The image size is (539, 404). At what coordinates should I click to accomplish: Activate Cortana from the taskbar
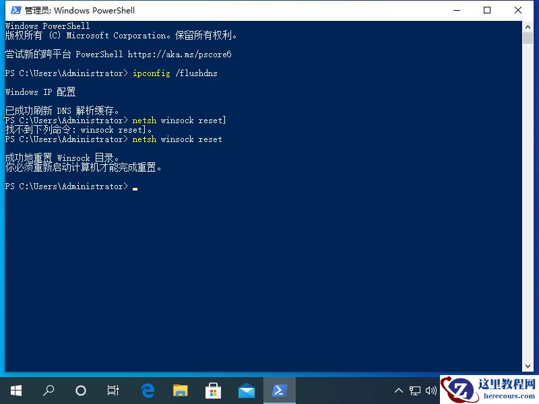(80, 391)
